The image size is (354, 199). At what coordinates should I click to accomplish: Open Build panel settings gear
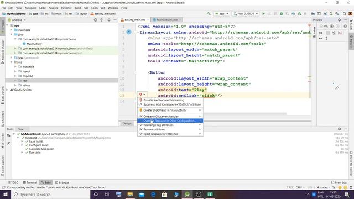[x=339, y=129]
